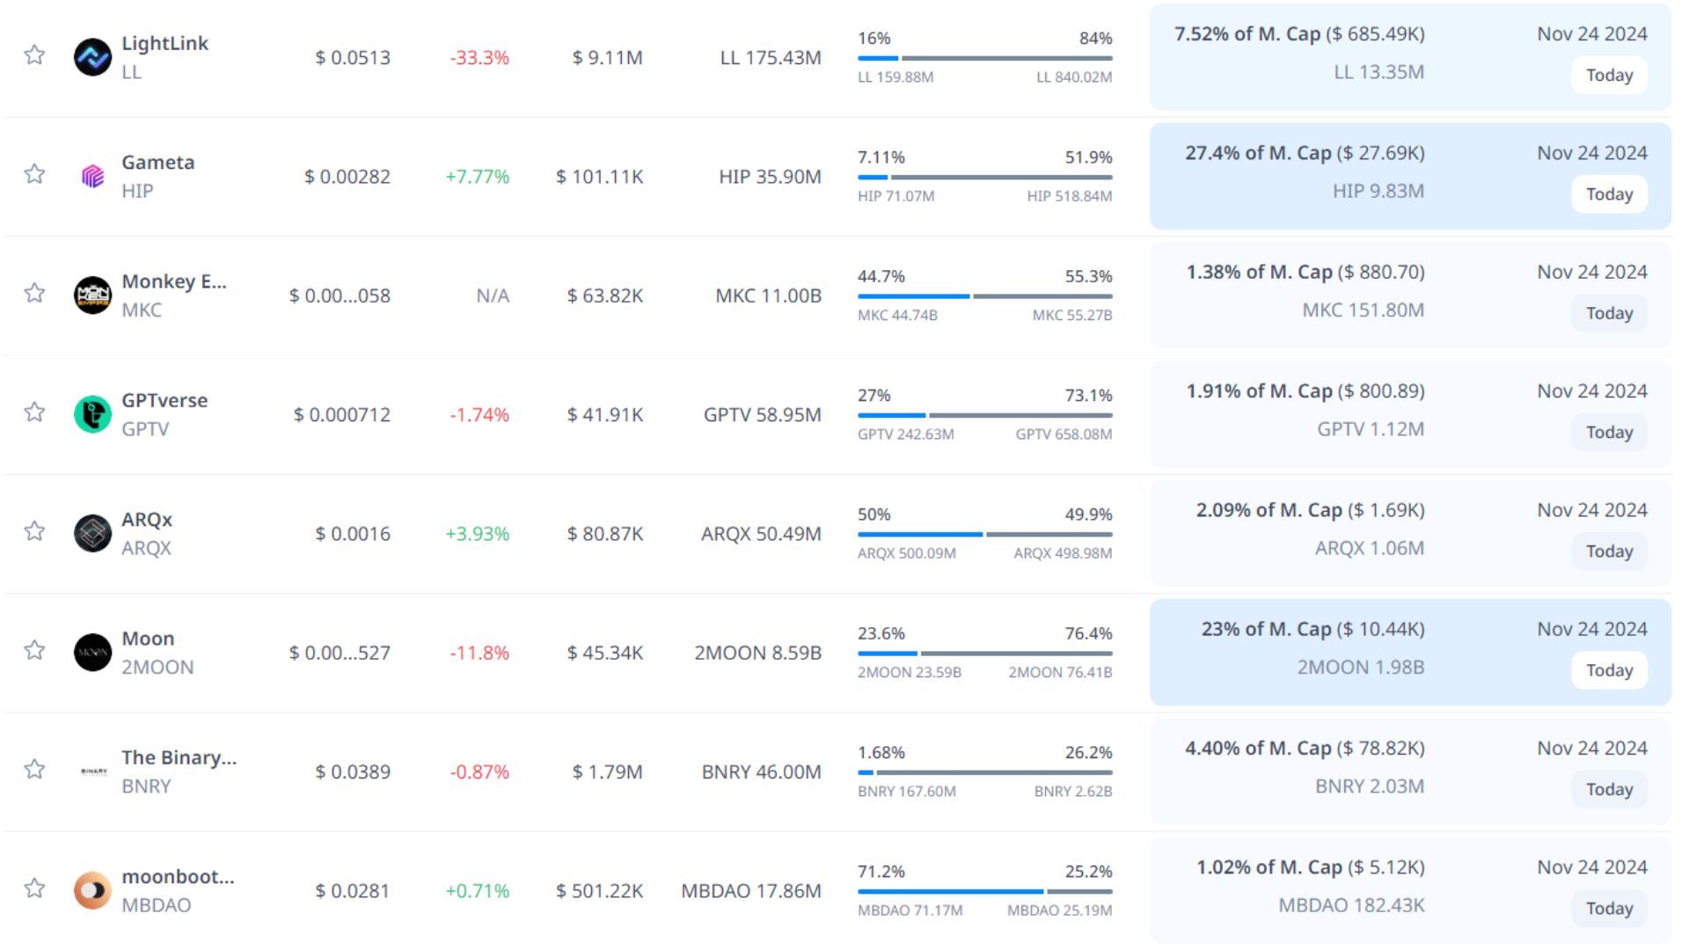The image size is (1689, 950).
Task: Click the LightLink coin logo
Action: click(92, 57)
